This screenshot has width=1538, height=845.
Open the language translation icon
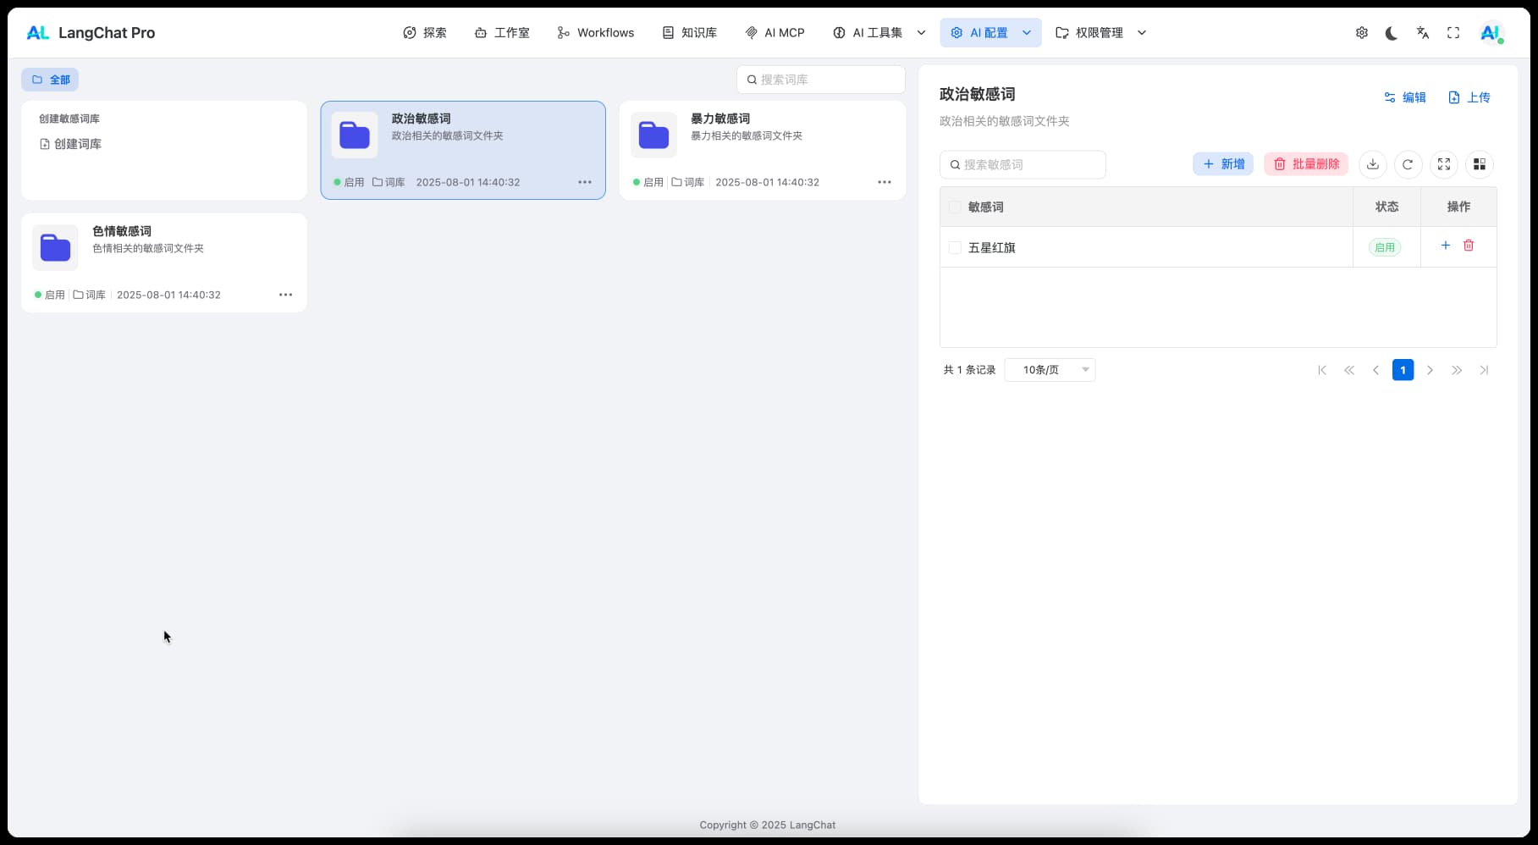coord(1422,33)
